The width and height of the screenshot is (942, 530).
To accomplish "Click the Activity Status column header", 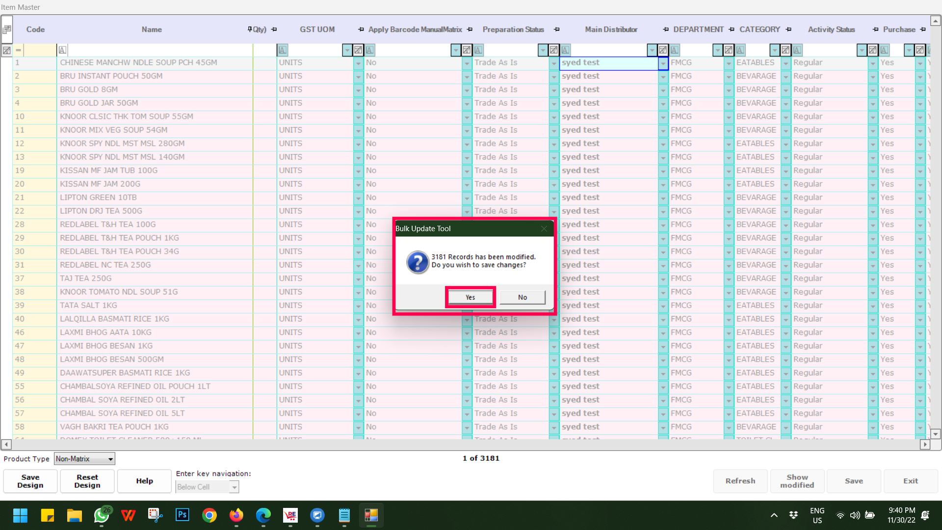I will click(x=831, y=29).
